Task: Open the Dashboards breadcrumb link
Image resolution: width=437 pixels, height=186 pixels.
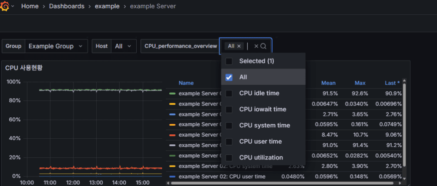Action: [x=66, y=7]
